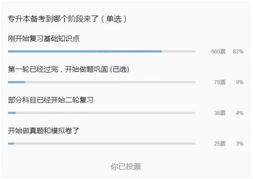This screenshot has height=179, width=253.
Task: Click the 82% progress bar
Action: pos(102,51)
